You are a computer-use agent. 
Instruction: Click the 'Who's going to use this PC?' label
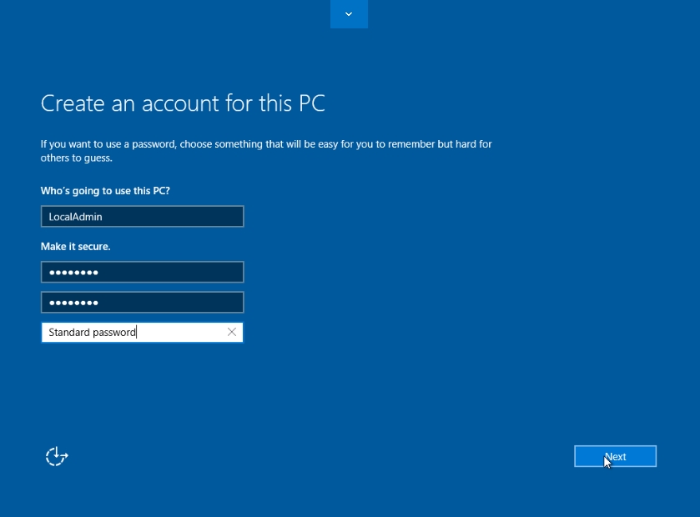(105, 191)
